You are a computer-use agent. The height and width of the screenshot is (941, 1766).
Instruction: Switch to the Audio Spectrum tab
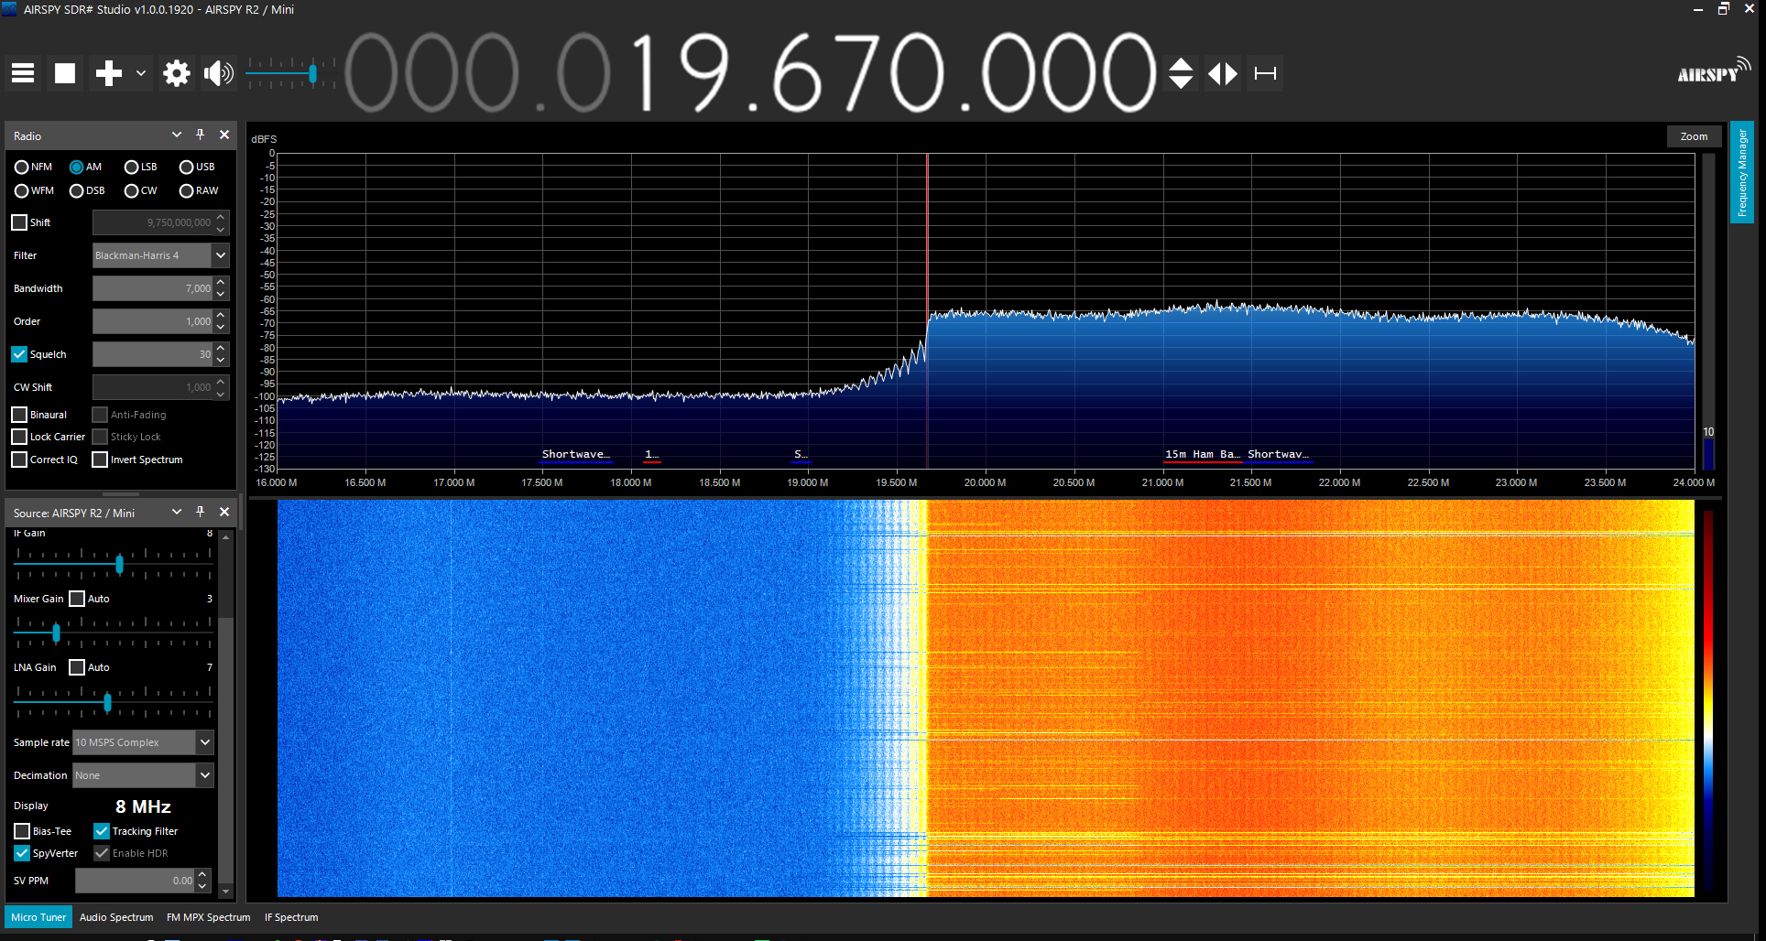point(116,917)
